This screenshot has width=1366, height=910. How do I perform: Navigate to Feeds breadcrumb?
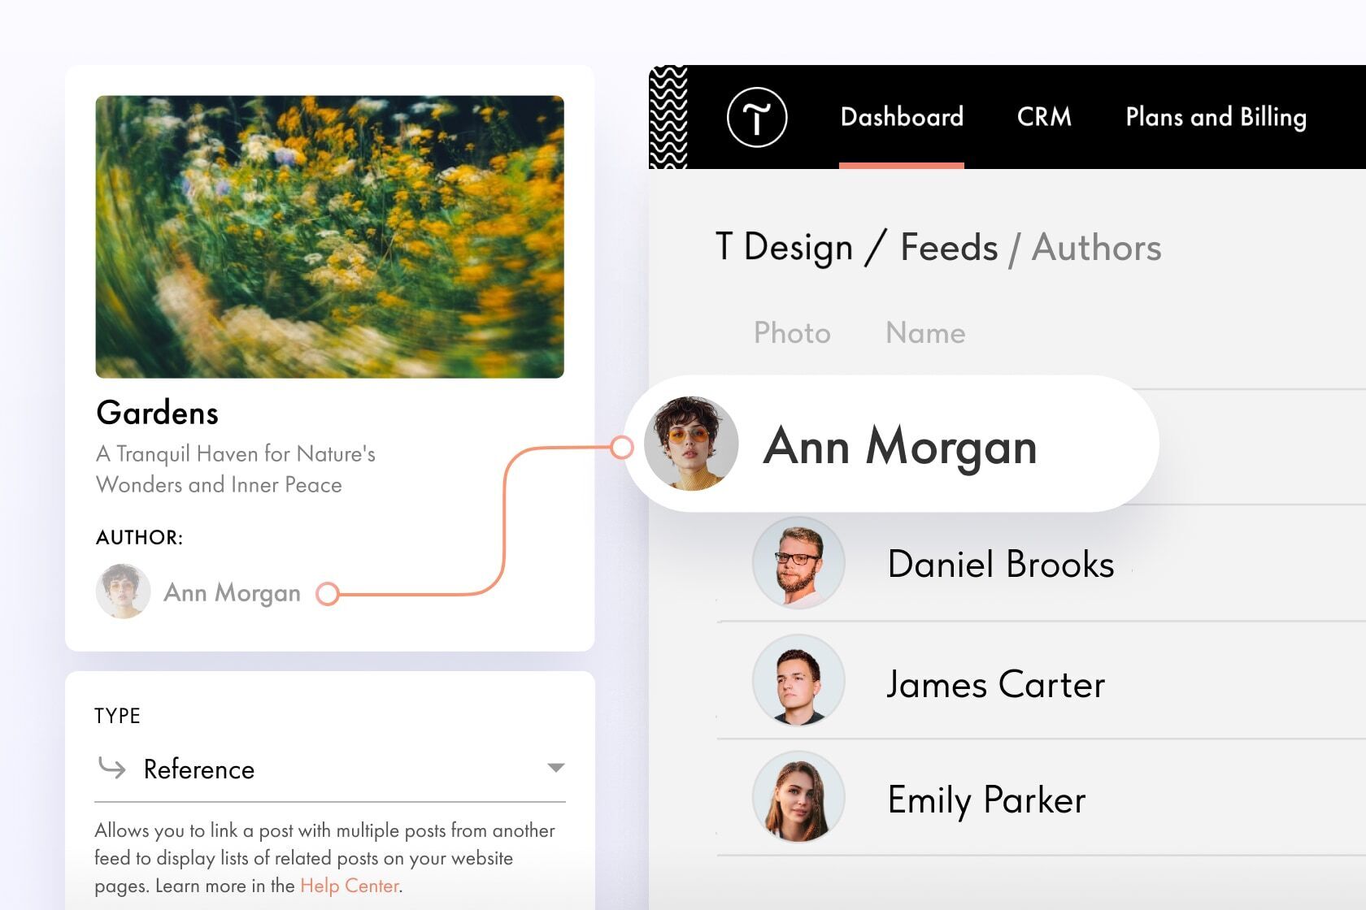pyautogui.click(x=949, y=247)
